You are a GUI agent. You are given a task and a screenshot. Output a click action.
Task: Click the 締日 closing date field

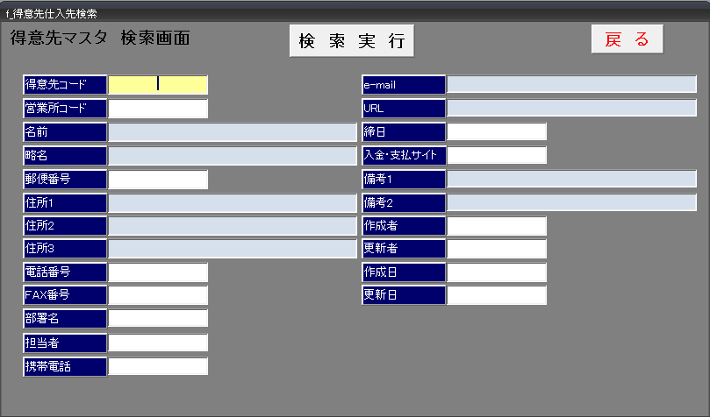click(497, 131)
